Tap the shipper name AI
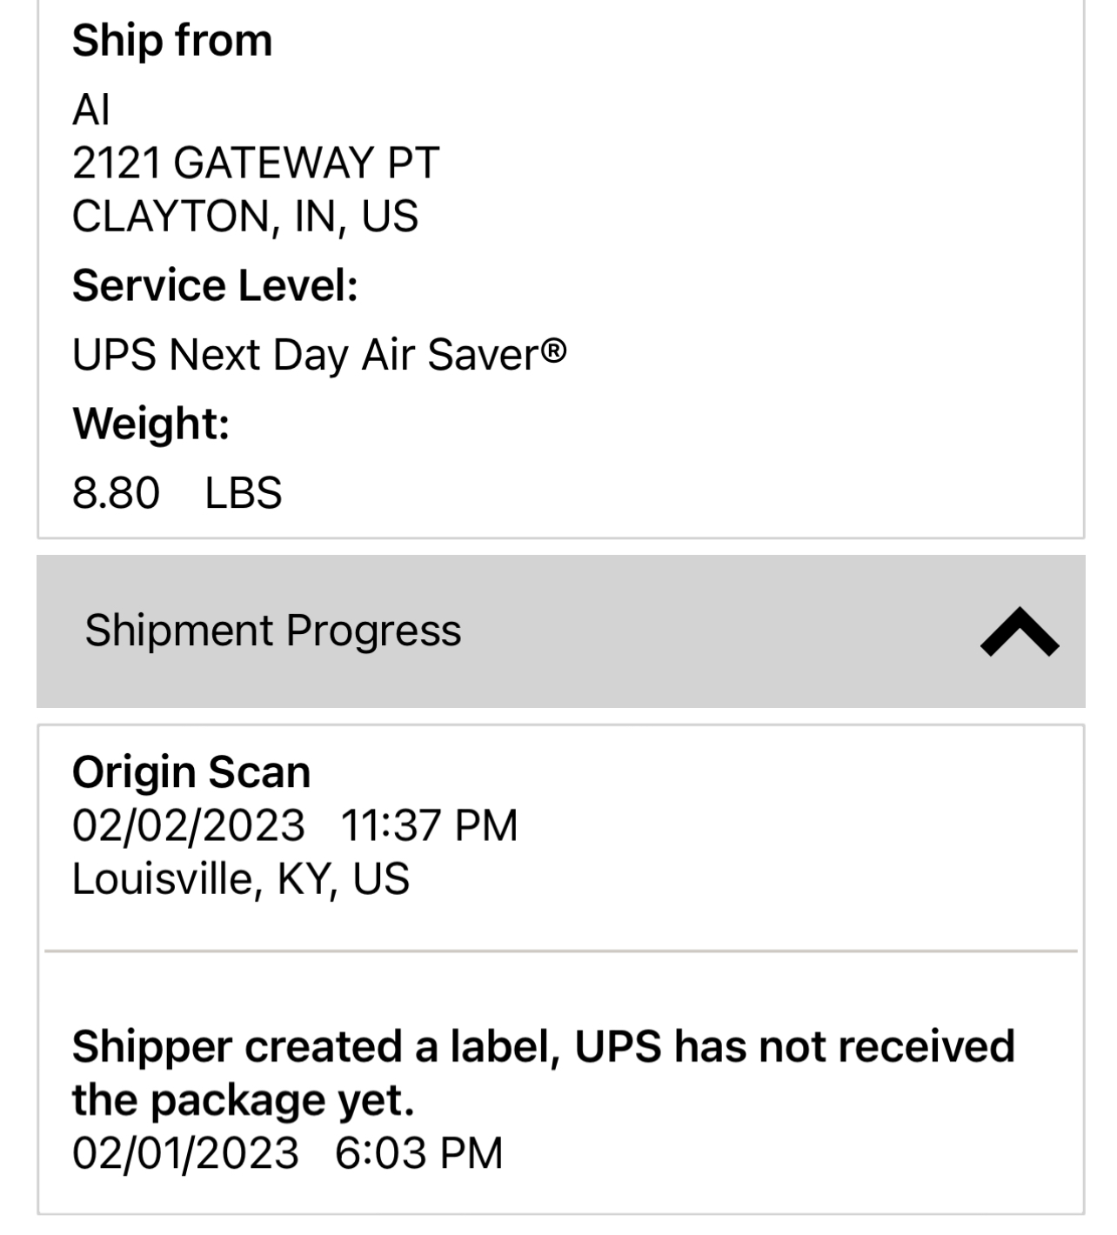This screenshot has width=1117, height=1235. [x=91, y=110]
